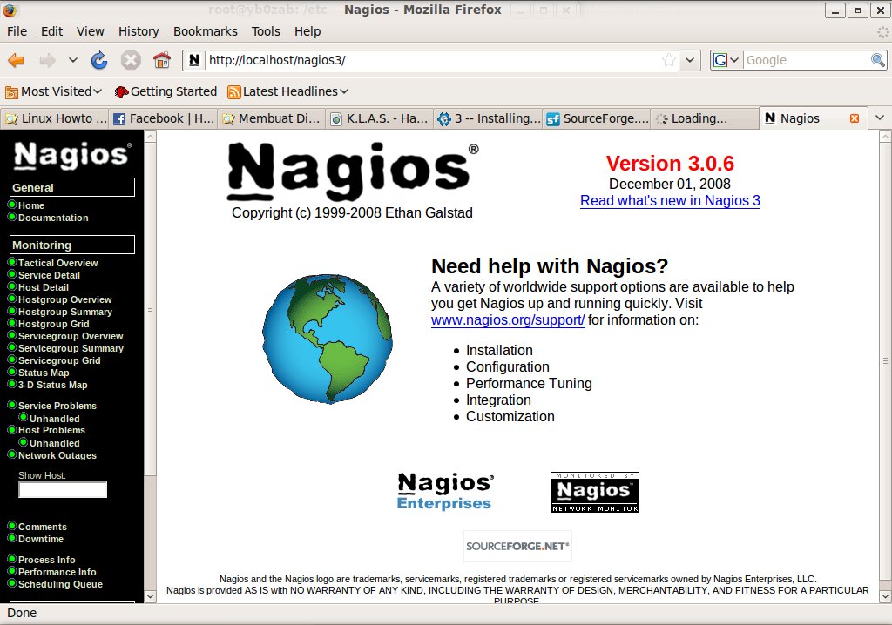Switch to the Linux Howto tab

tap(55, 118)
